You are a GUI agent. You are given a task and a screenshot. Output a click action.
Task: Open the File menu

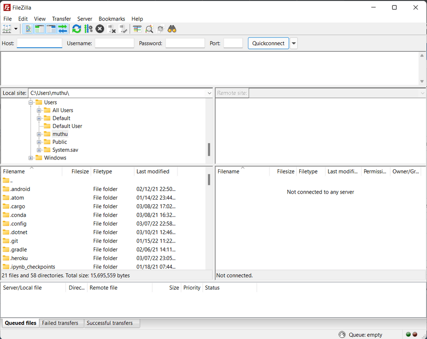tap(7, 19)
